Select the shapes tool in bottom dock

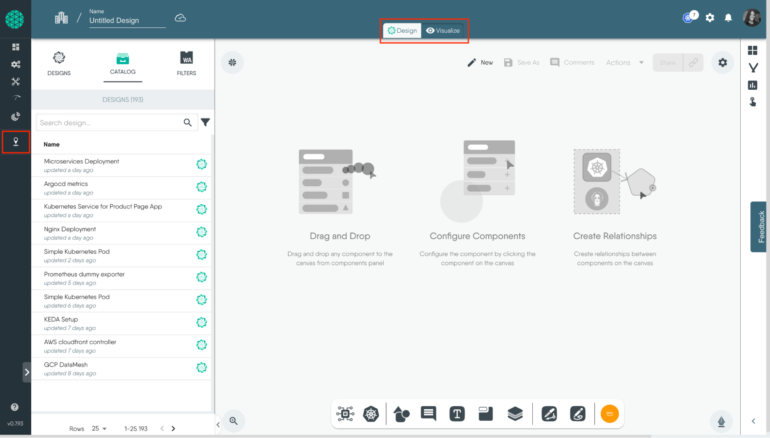pos(401,414)
